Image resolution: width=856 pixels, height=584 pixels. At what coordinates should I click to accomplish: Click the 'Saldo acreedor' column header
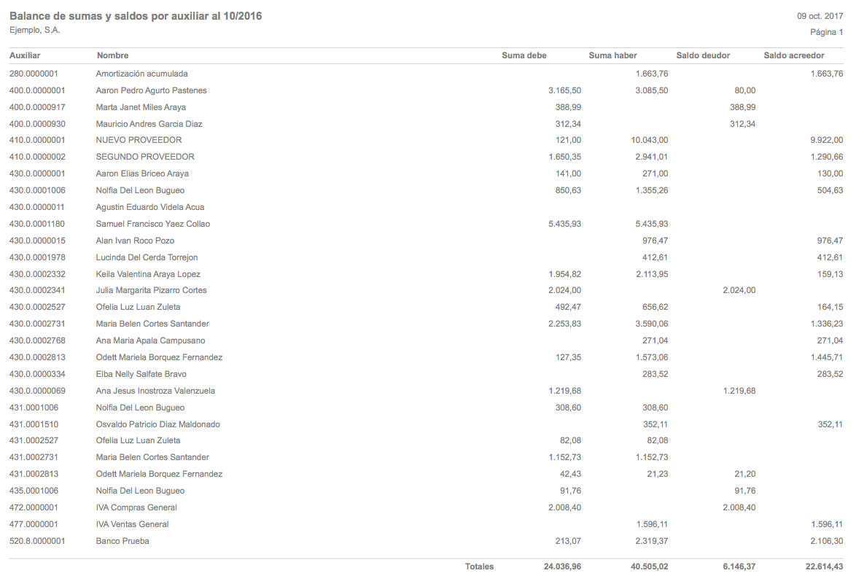point(793,55)
